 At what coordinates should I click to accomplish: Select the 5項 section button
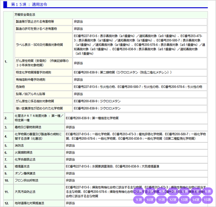coord(173,192)
